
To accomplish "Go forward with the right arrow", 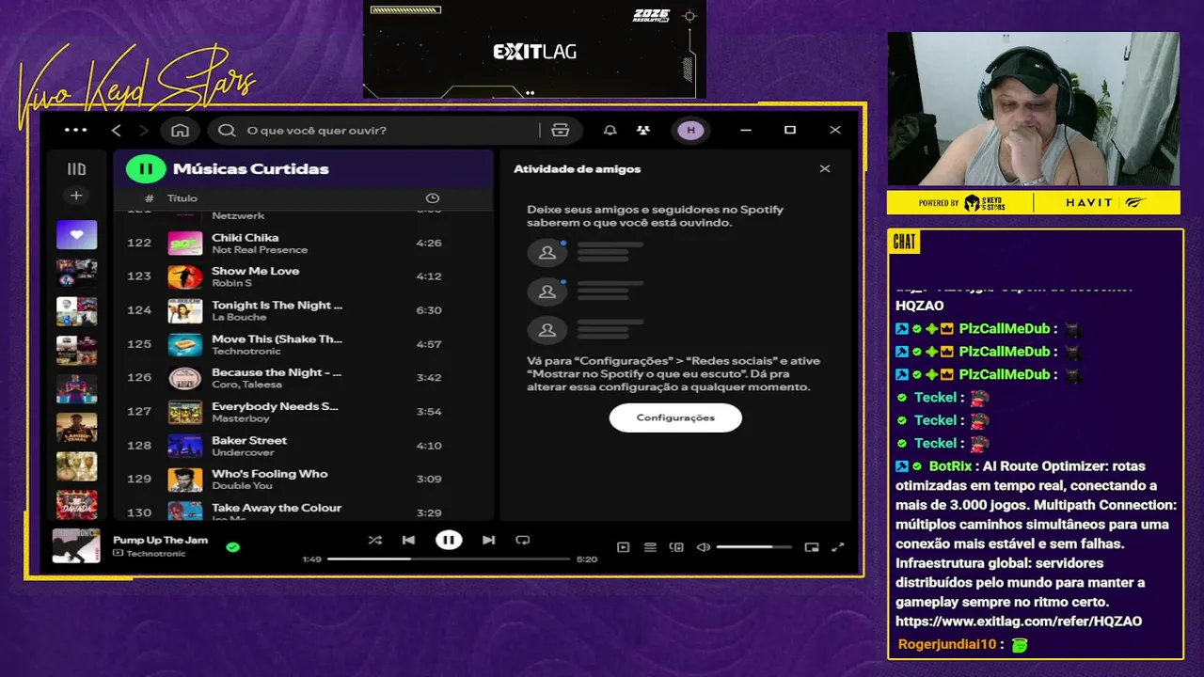I will point(143,130).
